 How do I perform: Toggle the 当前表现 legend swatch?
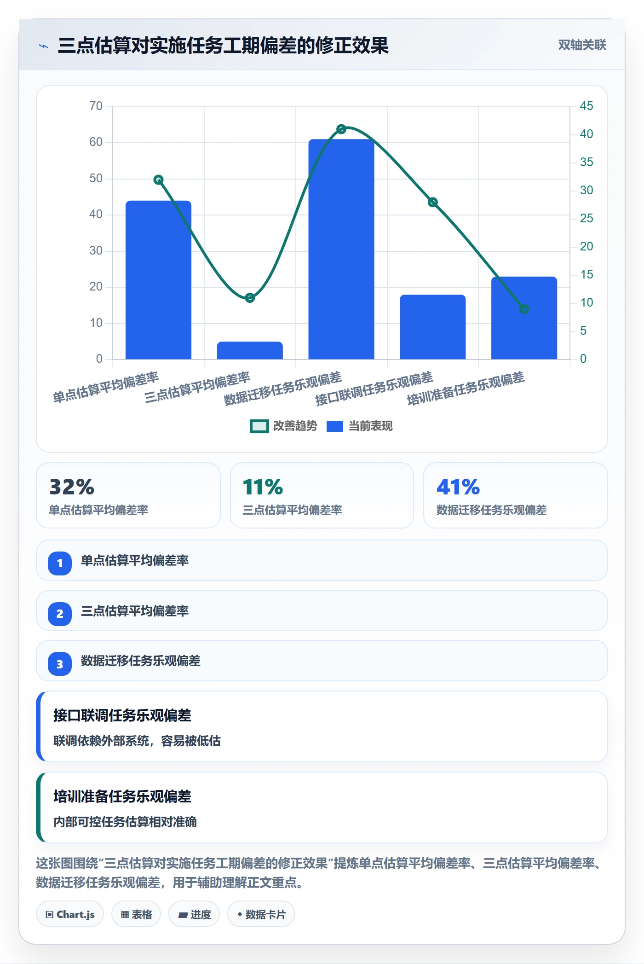click(334, 426)
